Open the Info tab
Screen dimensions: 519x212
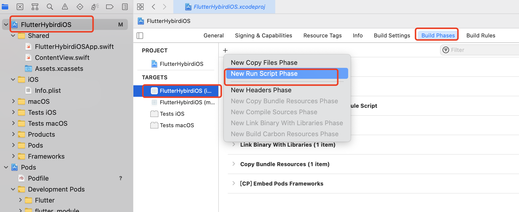358,35
